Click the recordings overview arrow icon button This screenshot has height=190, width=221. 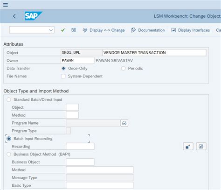[188, 147]
